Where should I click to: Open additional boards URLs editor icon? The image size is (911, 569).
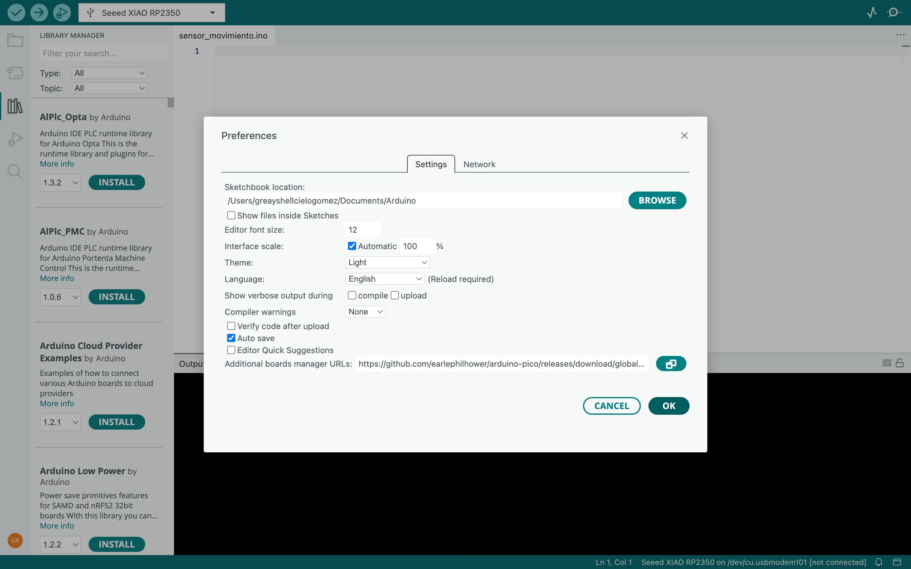click(x=671, y=364)
